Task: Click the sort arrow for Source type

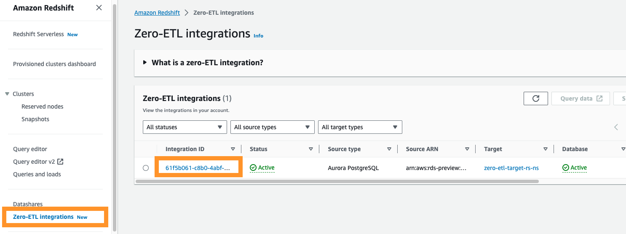Action: pyautogui.click(x=389, y=149)
